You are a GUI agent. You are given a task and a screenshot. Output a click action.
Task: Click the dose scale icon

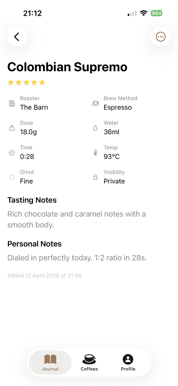pos(12,128)
